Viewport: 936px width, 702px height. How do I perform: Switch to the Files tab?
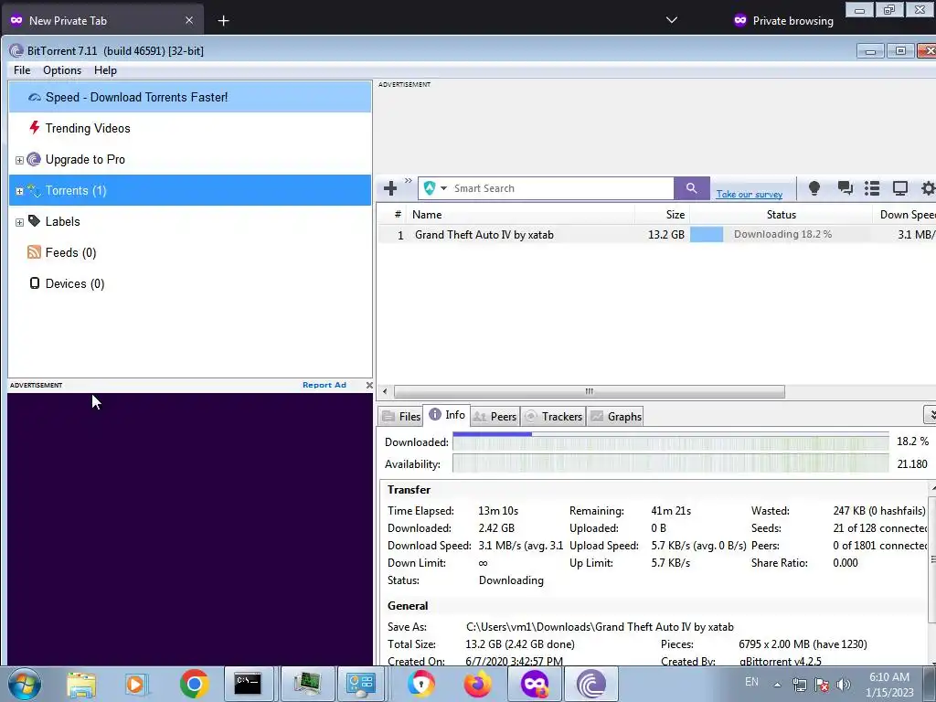click(401, 416)
